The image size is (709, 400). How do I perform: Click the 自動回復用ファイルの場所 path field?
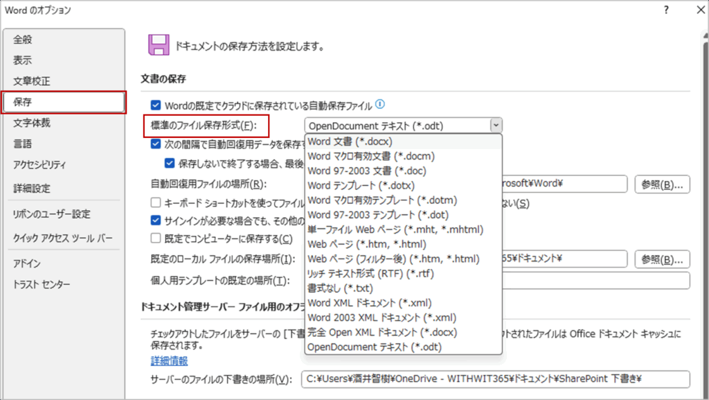pyautogui.click(x=564, y=184)
